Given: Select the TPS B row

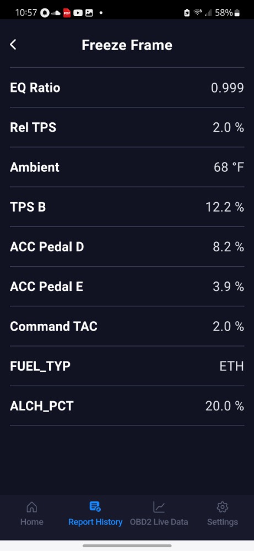Looking at the screenshot, I should pyautogui.click(x=127, y=207).
